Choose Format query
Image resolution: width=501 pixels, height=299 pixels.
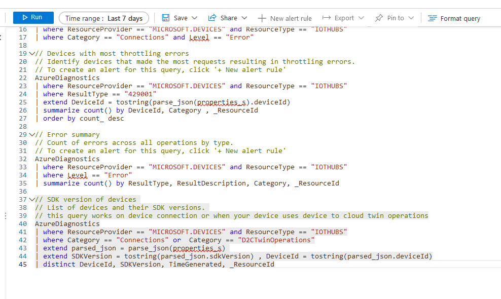coord(454,18)
